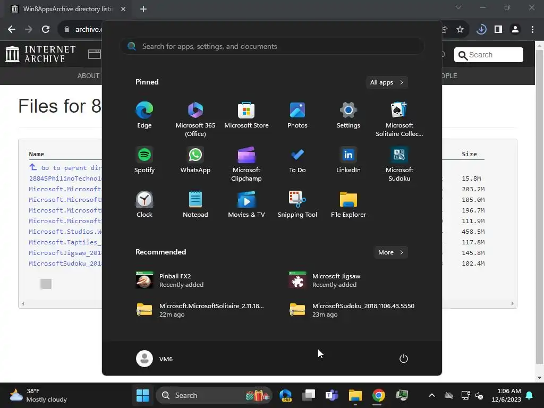
Task: Launch Microsoft 365 (Office) app
Action: (195, 120)
